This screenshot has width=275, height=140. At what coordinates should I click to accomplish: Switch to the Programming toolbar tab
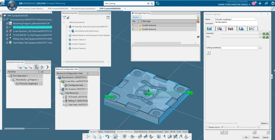click(x=110, y=132)
